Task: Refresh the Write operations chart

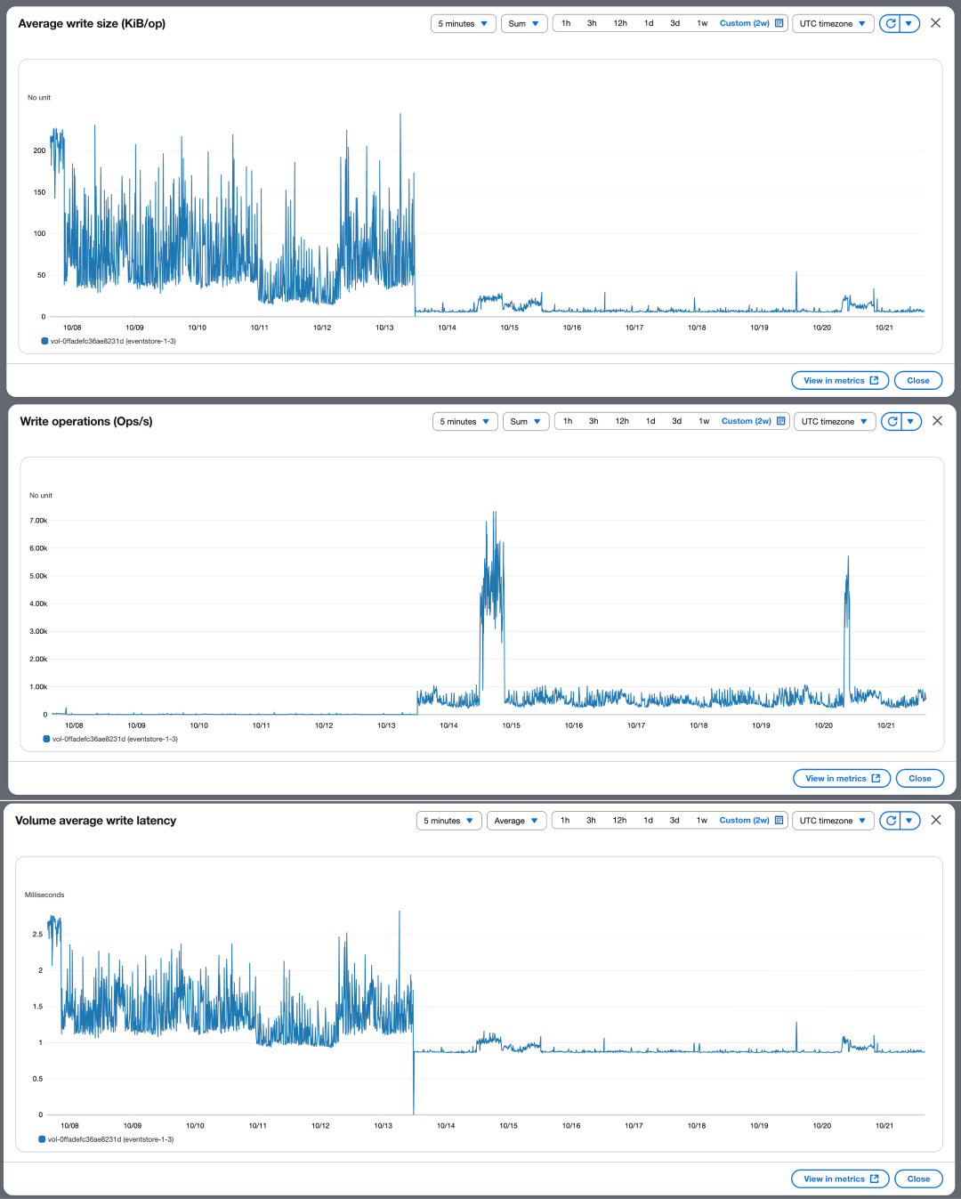Action: click(892, 422)
